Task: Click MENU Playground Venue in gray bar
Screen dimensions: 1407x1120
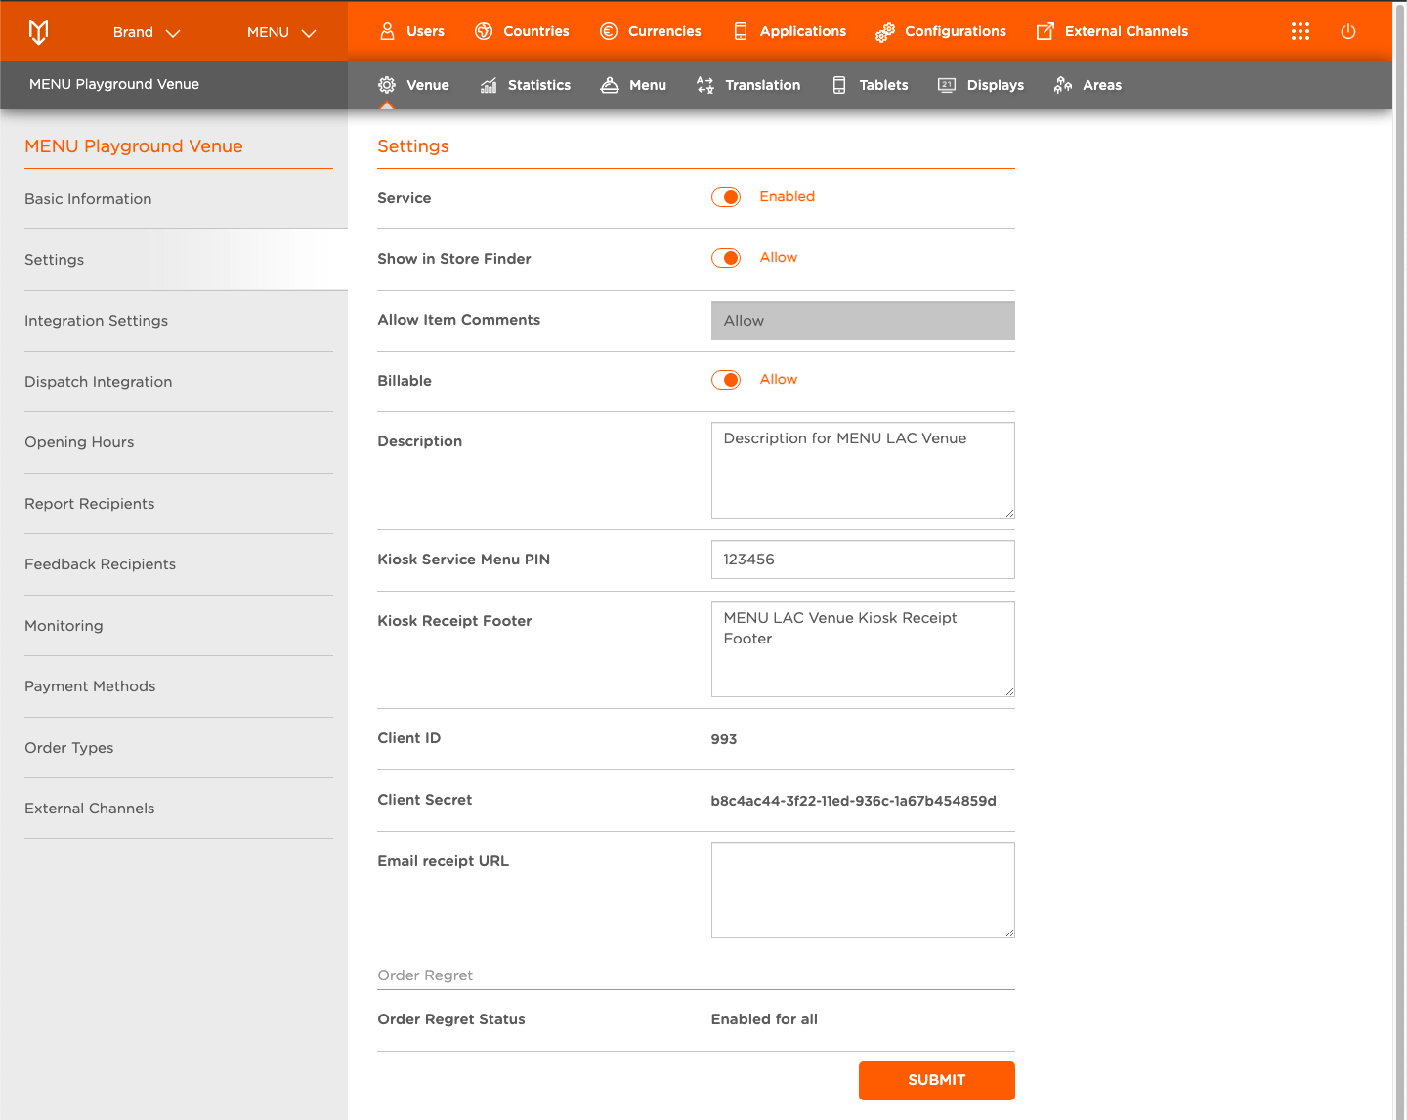Action: click(114, 84)
